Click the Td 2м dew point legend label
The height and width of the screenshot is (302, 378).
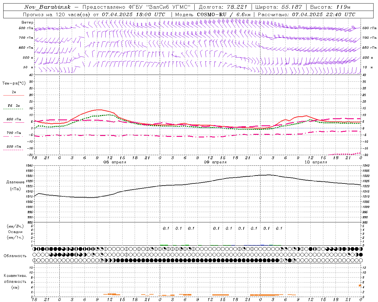click(14, 106)
